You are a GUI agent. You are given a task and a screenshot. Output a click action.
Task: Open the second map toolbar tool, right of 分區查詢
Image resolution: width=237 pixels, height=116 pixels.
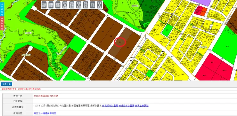pyautogui.click(x=51, y=5)
